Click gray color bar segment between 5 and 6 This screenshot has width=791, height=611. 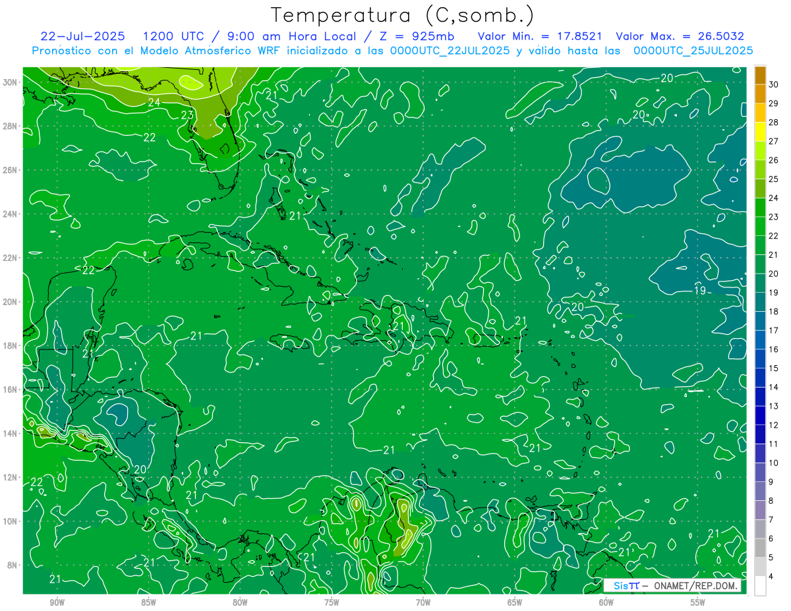click(x=760, y=548)
